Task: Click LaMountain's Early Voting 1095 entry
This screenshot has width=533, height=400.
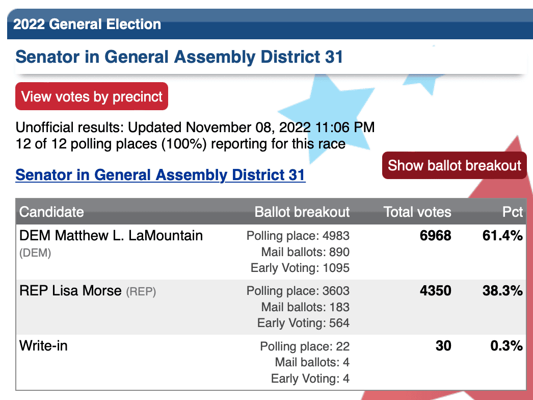Action: pos(300,268)
